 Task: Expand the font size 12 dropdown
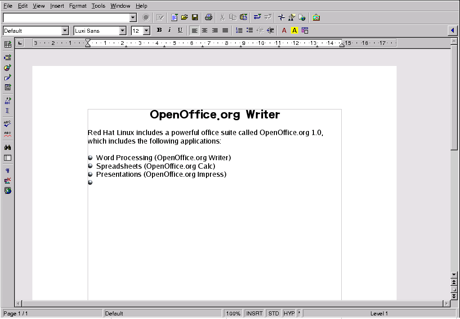[146, 31]
